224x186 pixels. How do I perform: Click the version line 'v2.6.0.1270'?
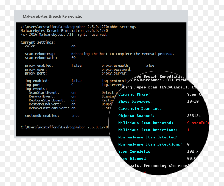pos(64,31)
